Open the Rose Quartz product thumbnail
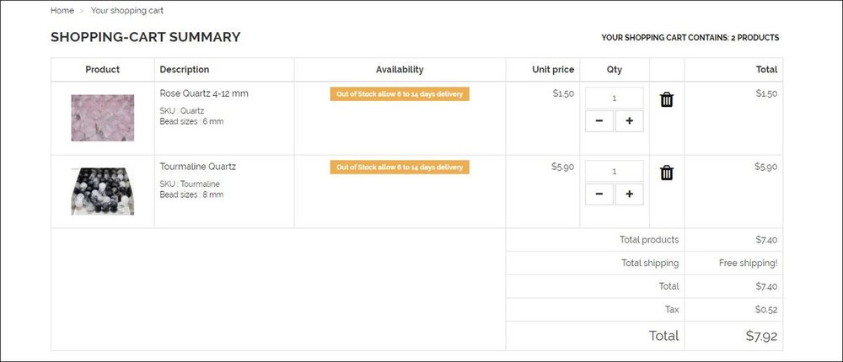The width and height of the screenshot is (843, 362). [x=102, y=118]
